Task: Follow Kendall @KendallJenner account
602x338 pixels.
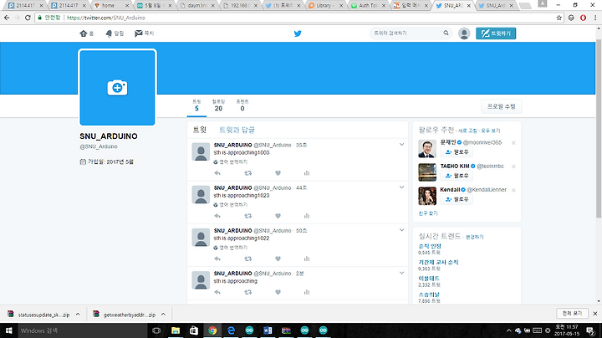Action: tap(457, 199)
